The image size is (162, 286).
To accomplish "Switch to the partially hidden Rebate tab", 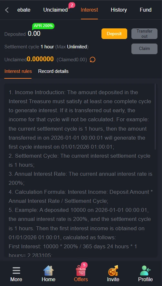I will click(x=24, y=10).
